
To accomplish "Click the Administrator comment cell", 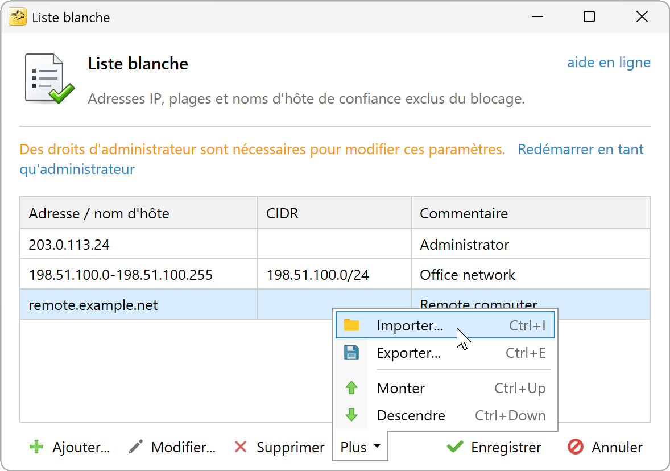I will [531, 245].
